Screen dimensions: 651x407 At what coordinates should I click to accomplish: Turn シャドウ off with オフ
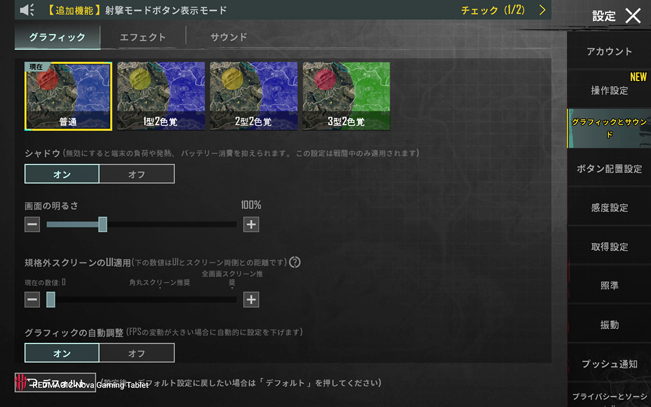coord(137,174)
